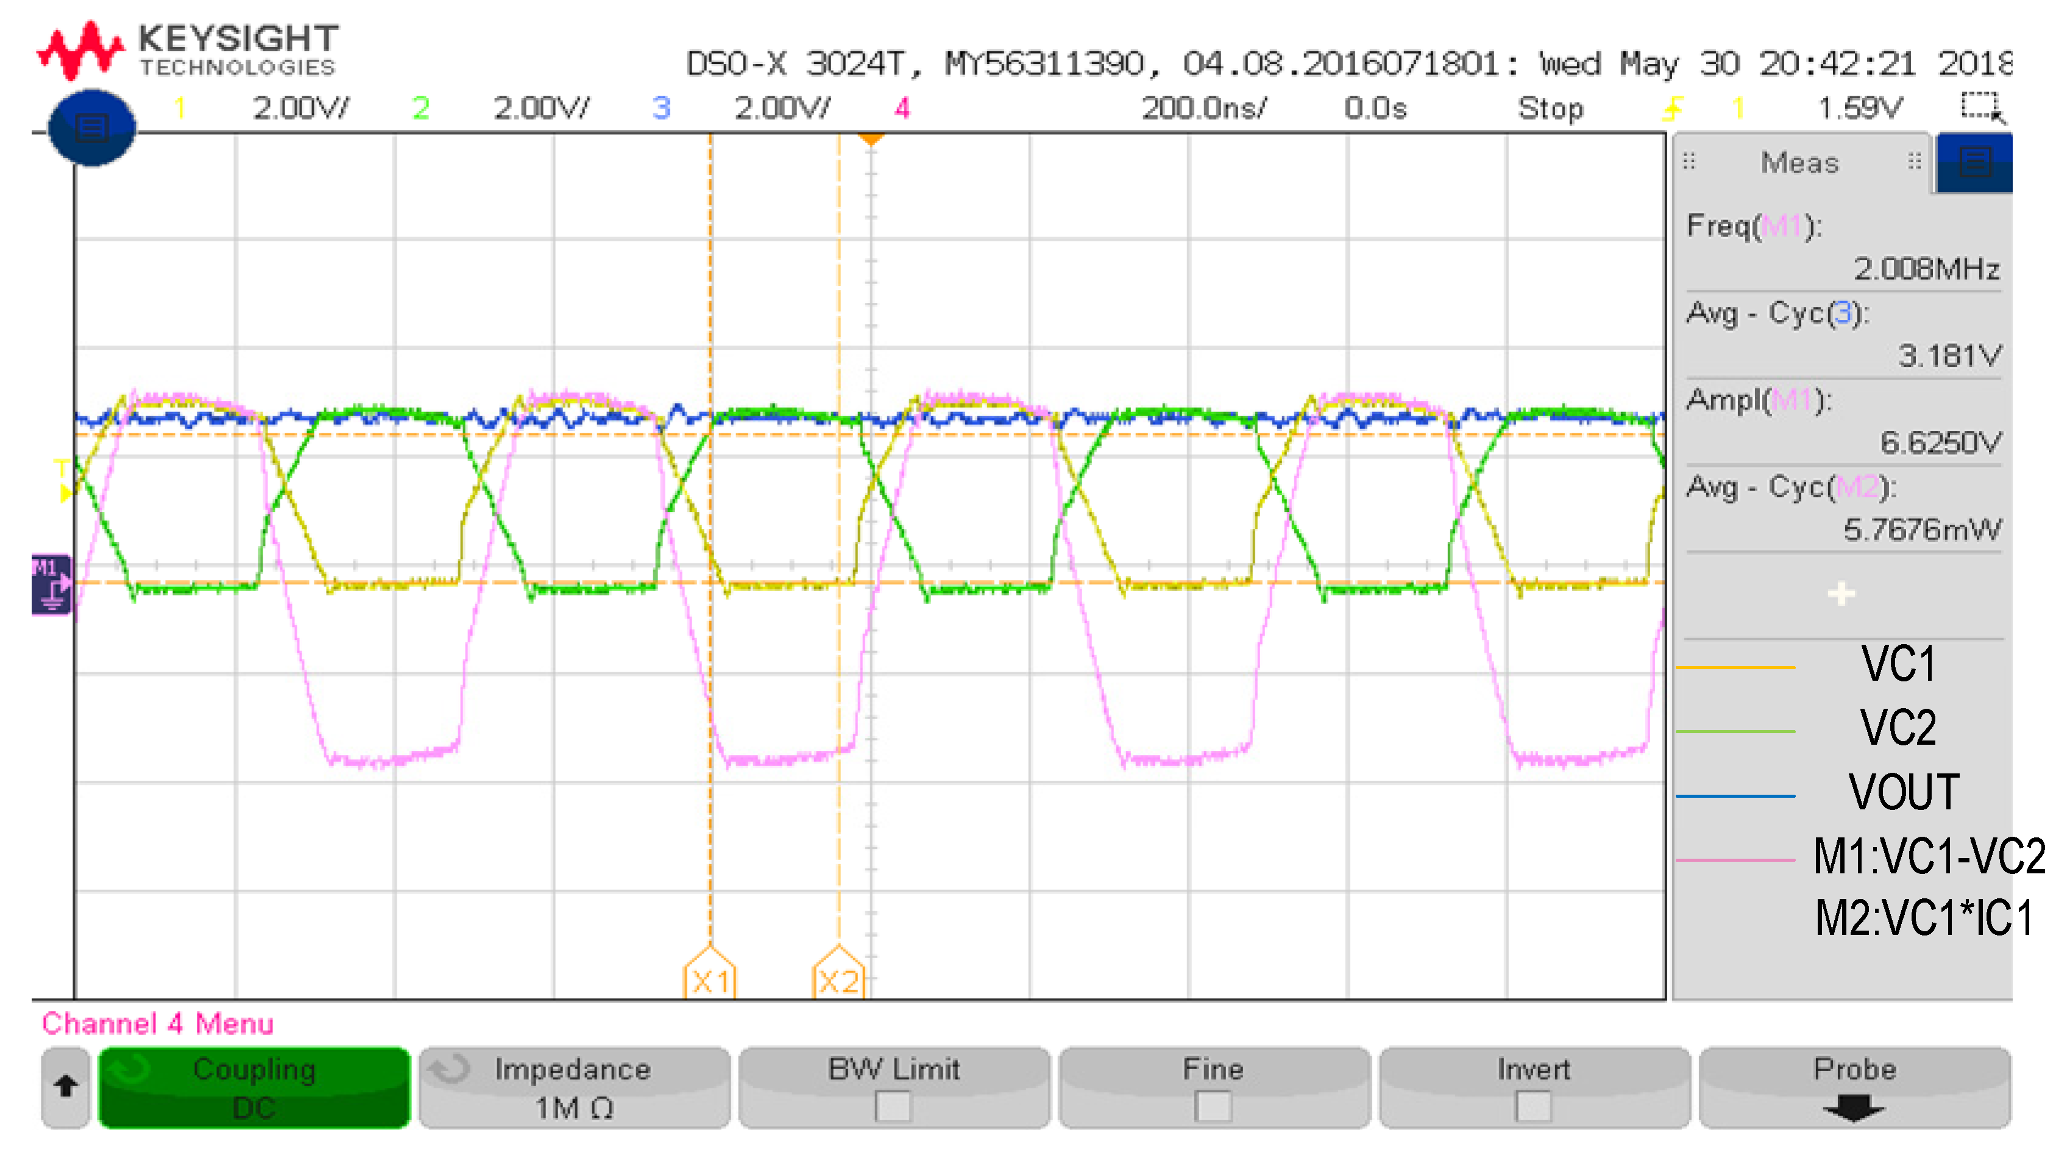Click the plus icon to add a measurement
Viewport: 2070px width, 1161px height.
click(1840, 595)
